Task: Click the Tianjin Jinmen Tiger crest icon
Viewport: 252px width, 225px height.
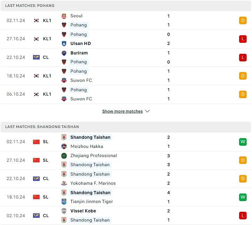Action: pos(64,201)
